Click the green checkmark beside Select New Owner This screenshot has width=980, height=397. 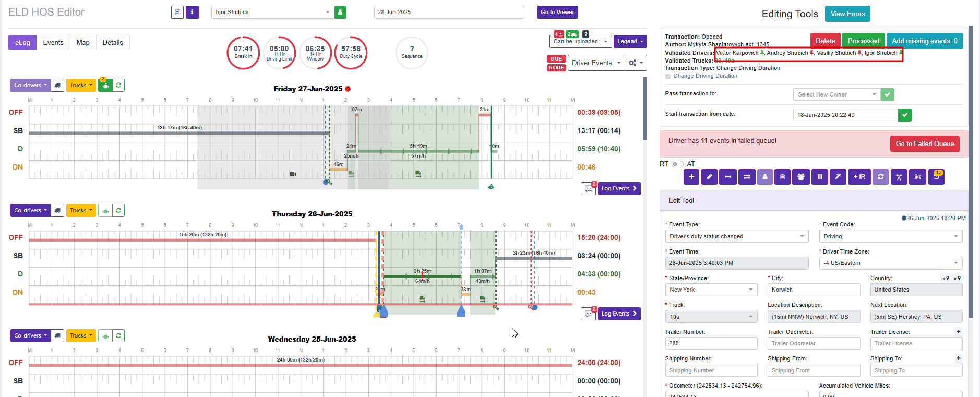tap(887, 94)
